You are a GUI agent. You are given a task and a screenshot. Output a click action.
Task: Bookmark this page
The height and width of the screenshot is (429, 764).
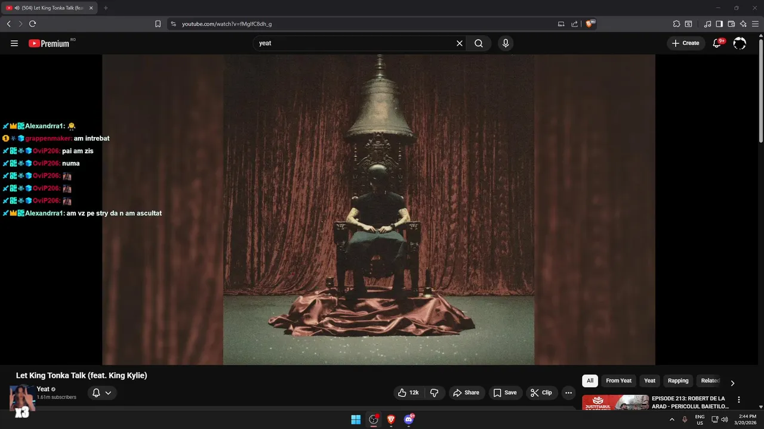tap(158, 24)
